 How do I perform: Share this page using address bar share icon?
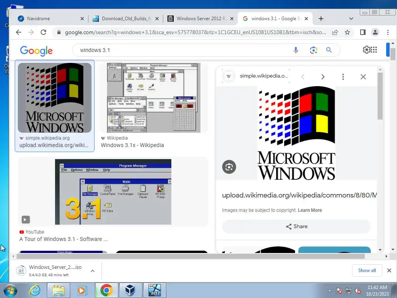pos(335,32)
